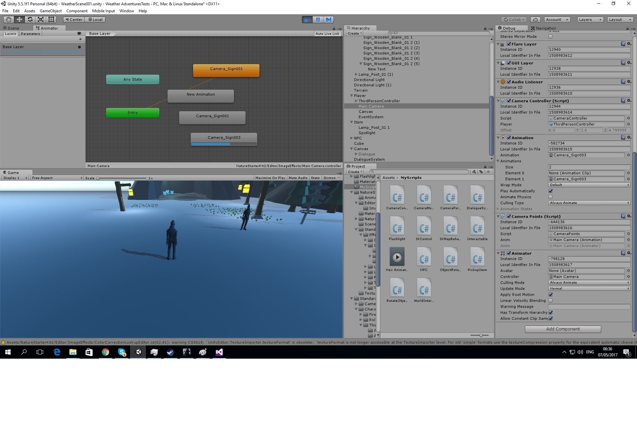The height and width of the screenshot is (447, 637).
Task: Toggle Has Transform Hierarchy checkbox
Action: (x=550, y=313)
